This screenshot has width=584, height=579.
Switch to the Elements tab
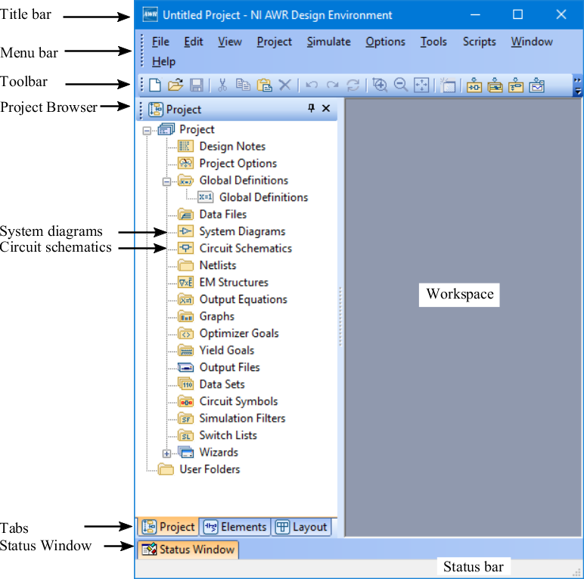(235, 527)
